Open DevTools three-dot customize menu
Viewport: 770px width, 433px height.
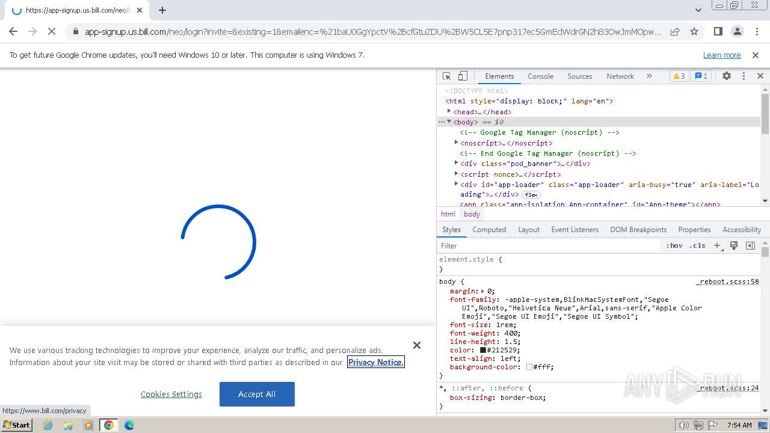click(x=744, y=76)
